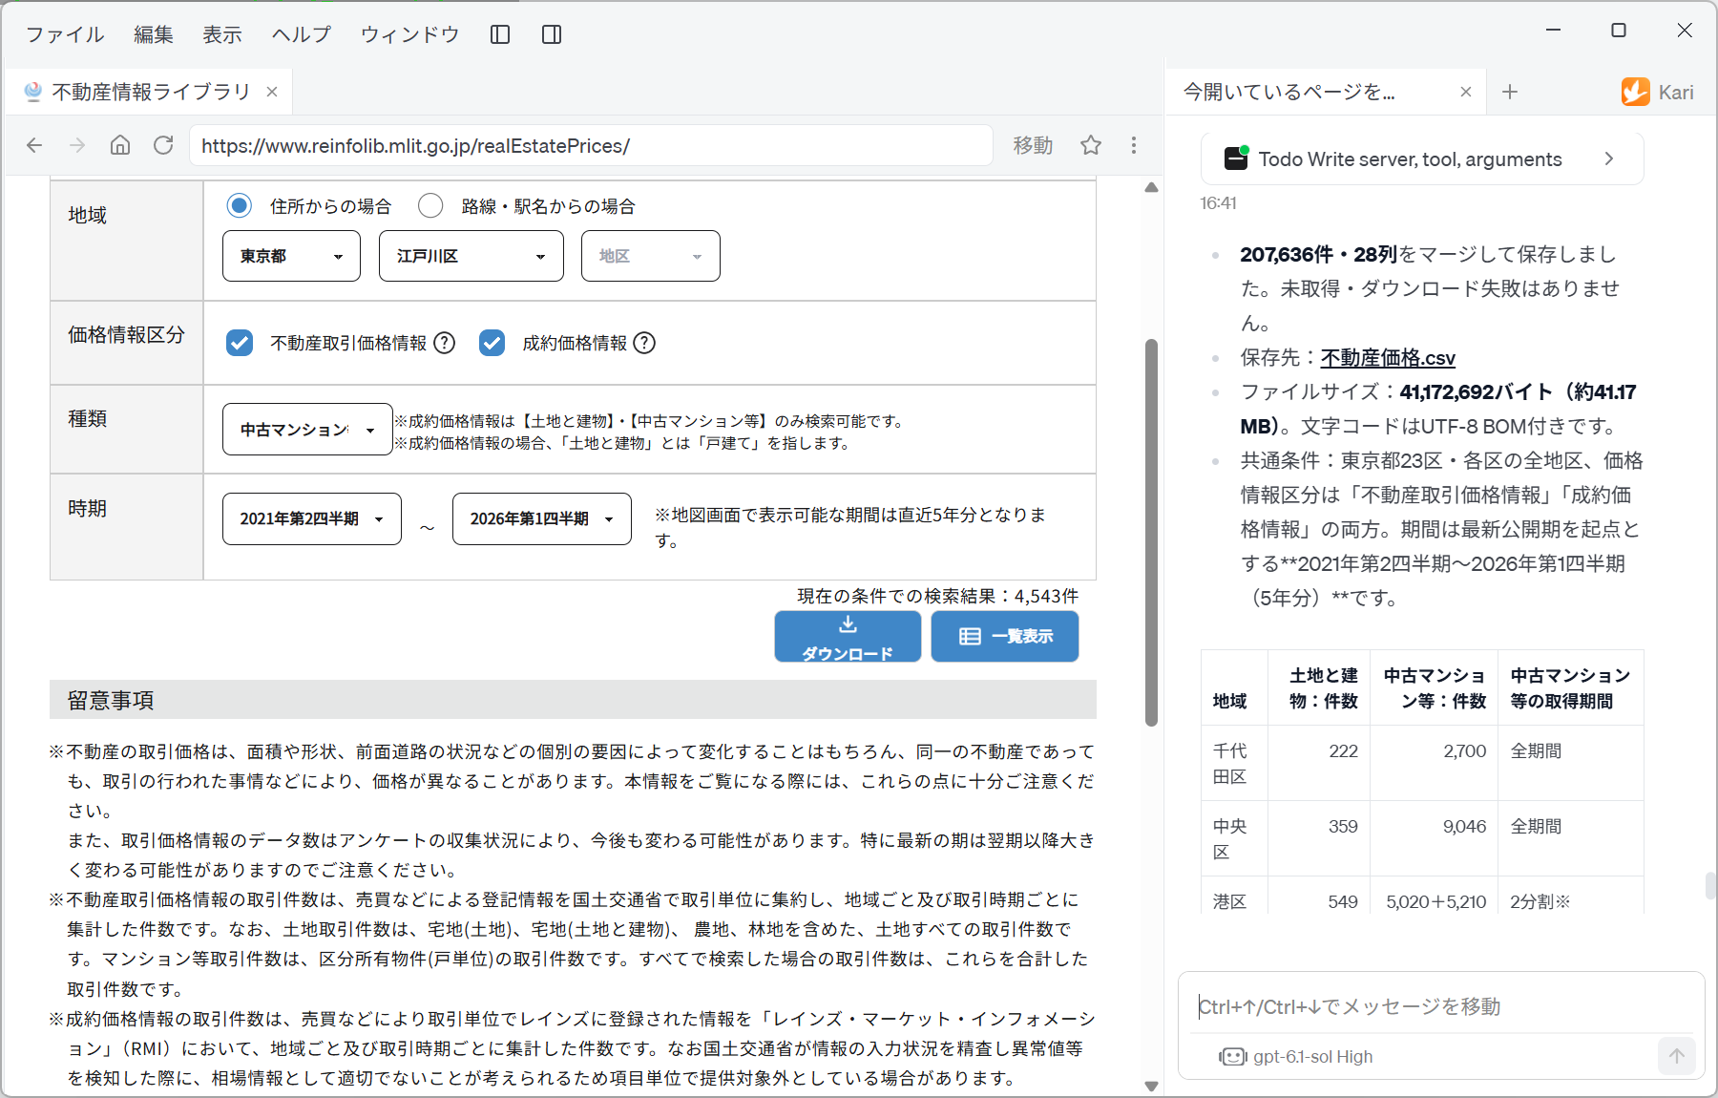Open the 中古マンション type dropdown
The height and width of the screenshot is (1098, 1718).
point(307,430)
